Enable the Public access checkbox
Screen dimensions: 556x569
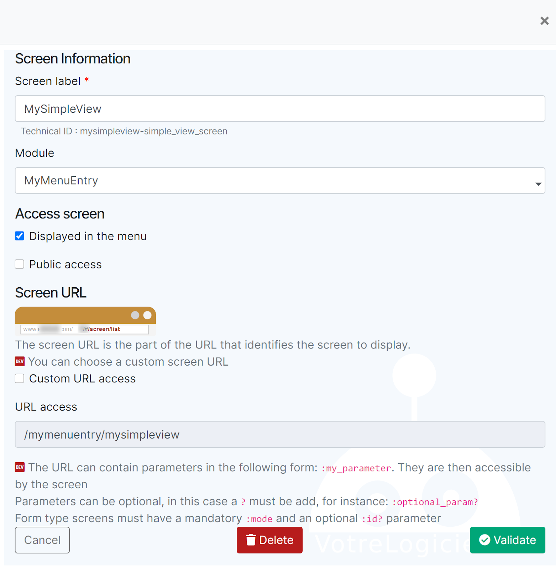pyautogui.click(x=20, y=264)
